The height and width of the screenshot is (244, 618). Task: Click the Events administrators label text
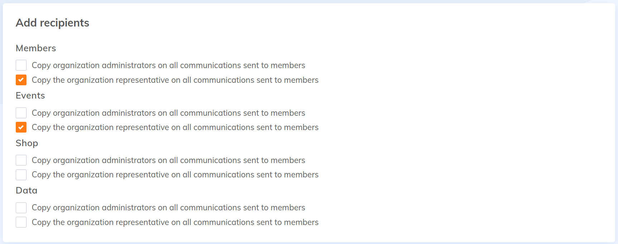click(x=168, y=113)
